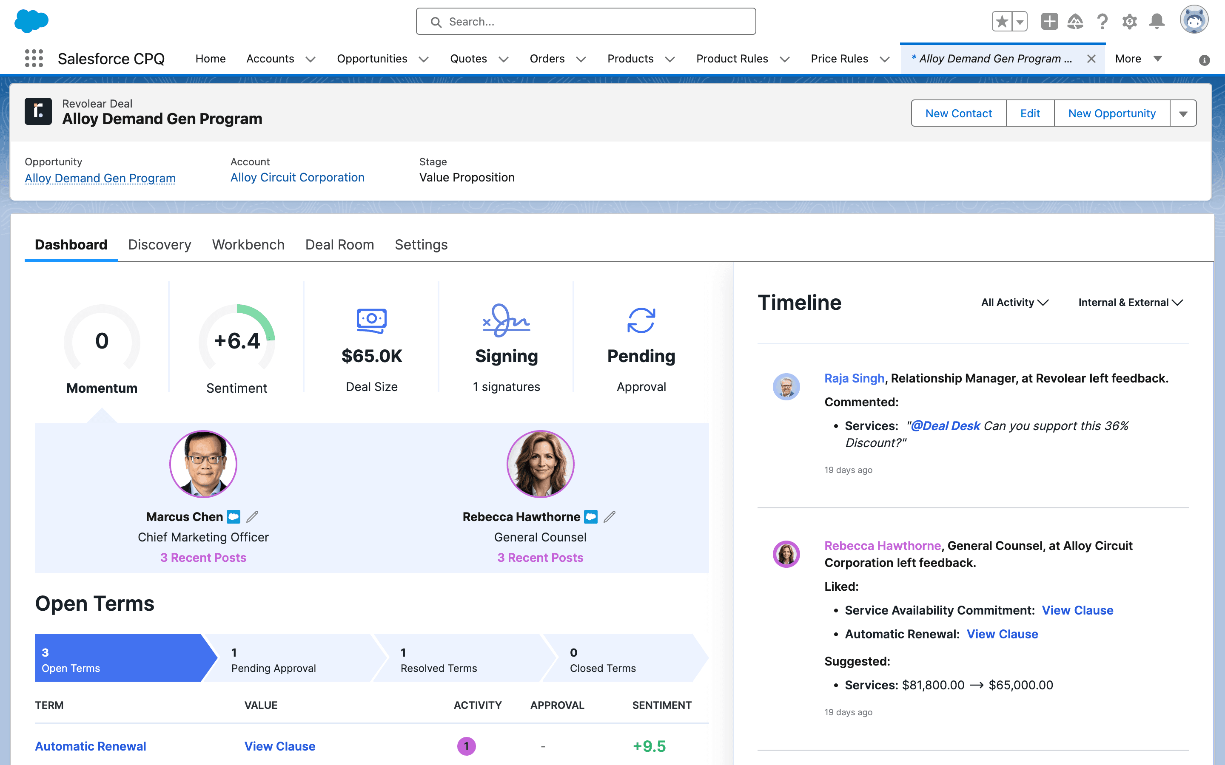Expand the Accounts nav dropdown chevron
The width and height of the screenshot is (1225, 765).
click(x=311, y=59)
